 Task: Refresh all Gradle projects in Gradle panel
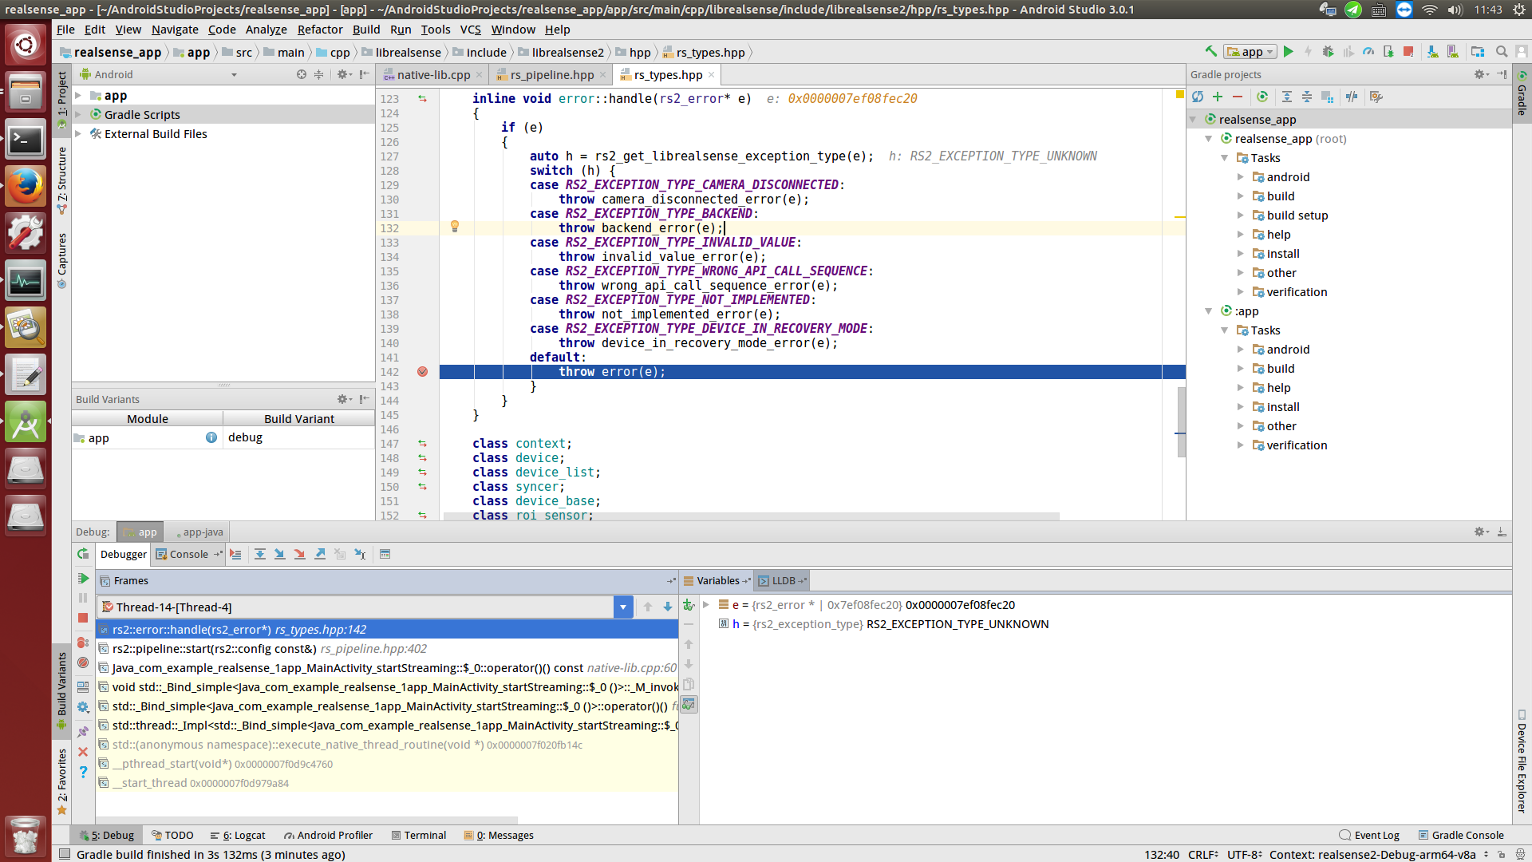coord(1198,97)
